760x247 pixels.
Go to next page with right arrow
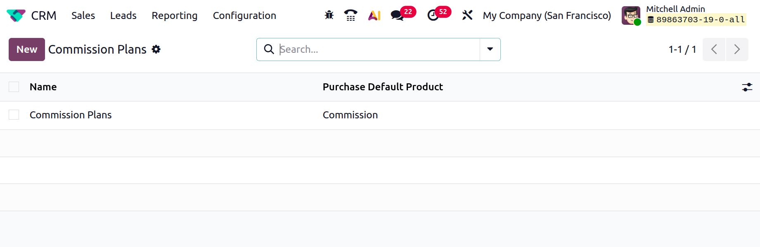[737, 49]
